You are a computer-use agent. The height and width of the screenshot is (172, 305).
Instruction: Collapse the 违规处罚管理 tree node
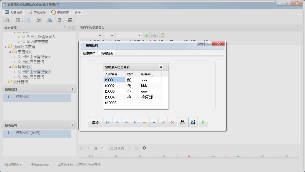click(x=6, y=47)
